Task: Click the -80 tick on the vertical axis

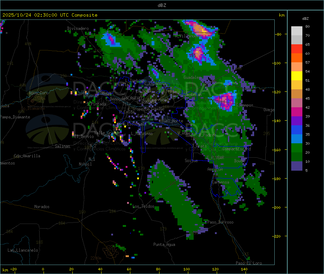Action: [278, 34]
